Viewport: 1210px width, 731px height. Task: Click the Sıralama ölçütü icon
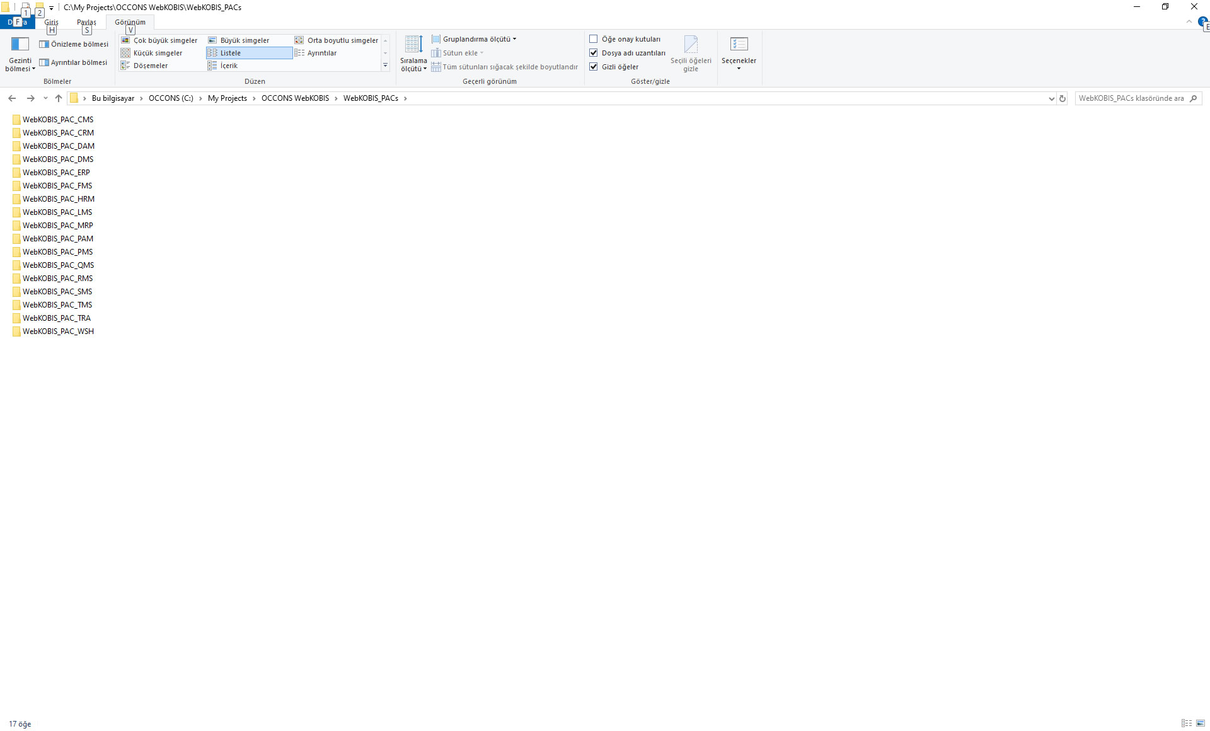click(413, 45)
